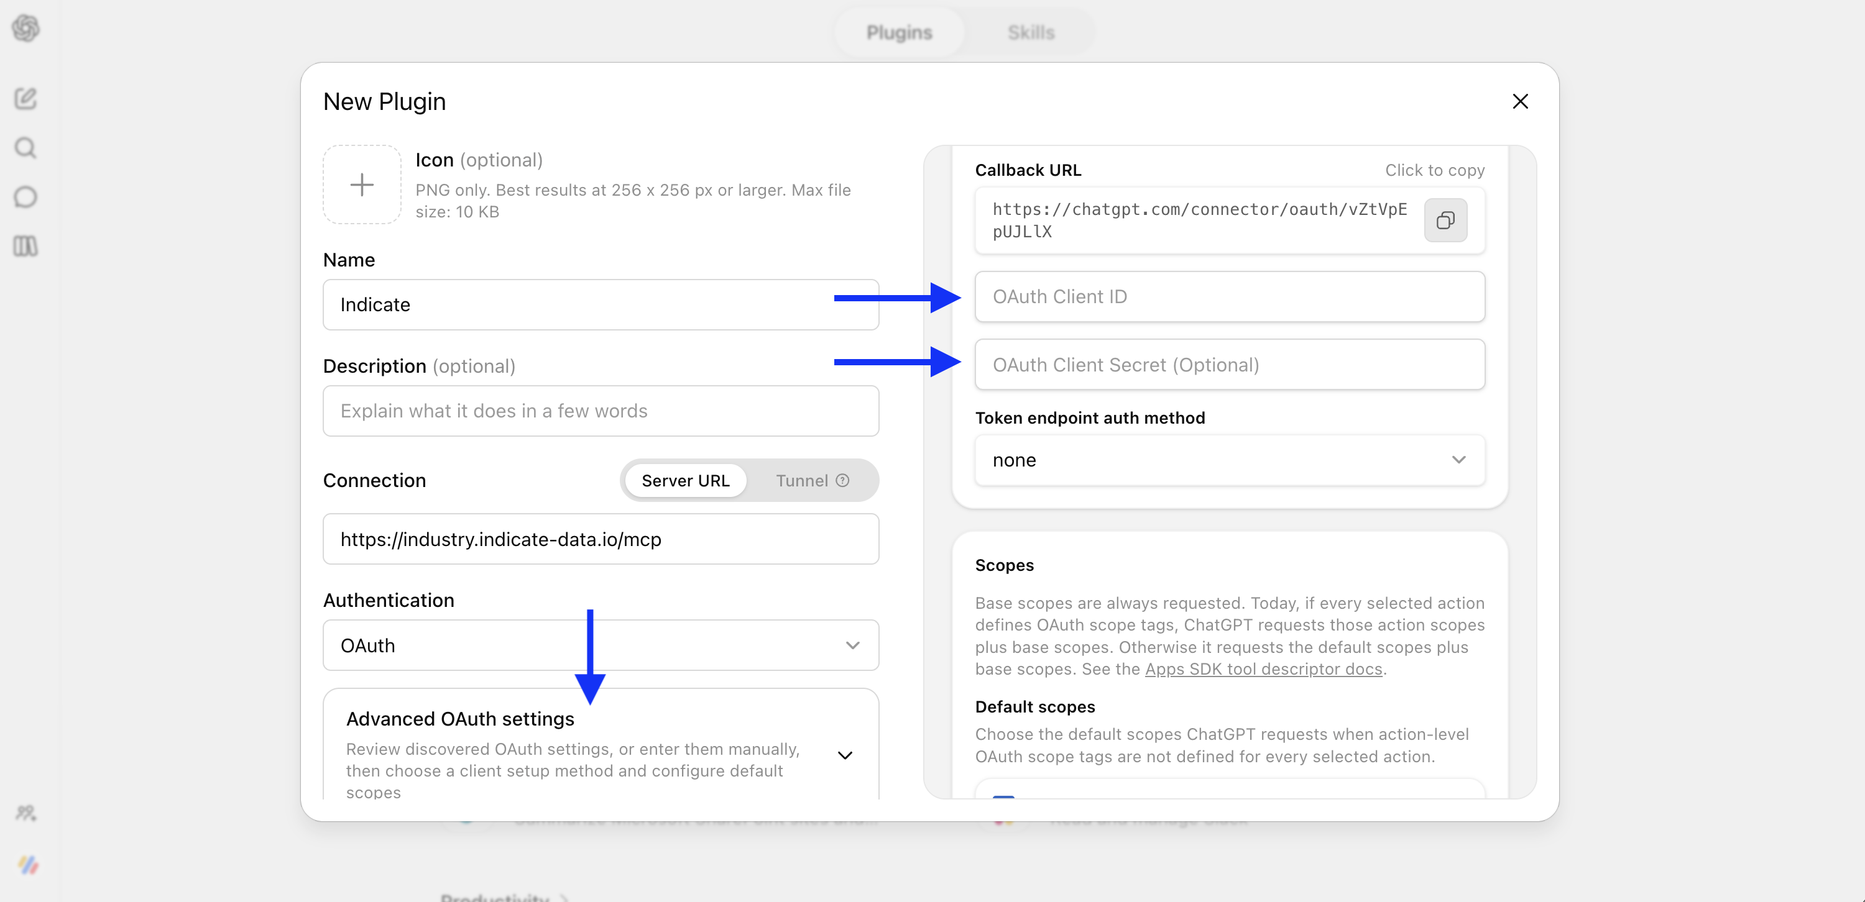Click into the Name field containing Indicate

click(x=601, y=304)
